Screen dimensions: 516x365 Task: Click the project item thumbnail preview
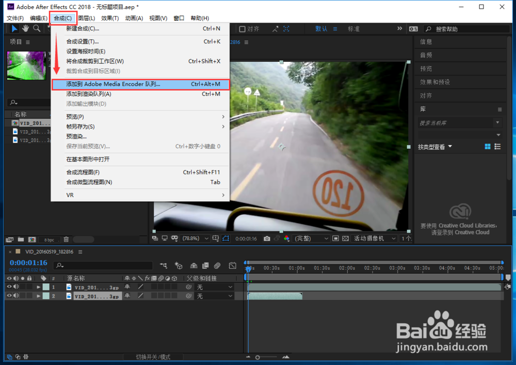pos(27,66)
